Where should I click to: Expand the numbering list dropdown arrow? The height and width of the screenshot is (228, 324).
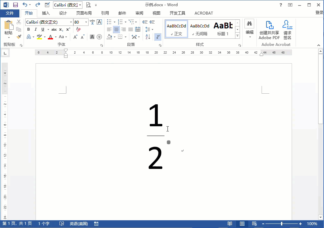(x=126, y=22)
